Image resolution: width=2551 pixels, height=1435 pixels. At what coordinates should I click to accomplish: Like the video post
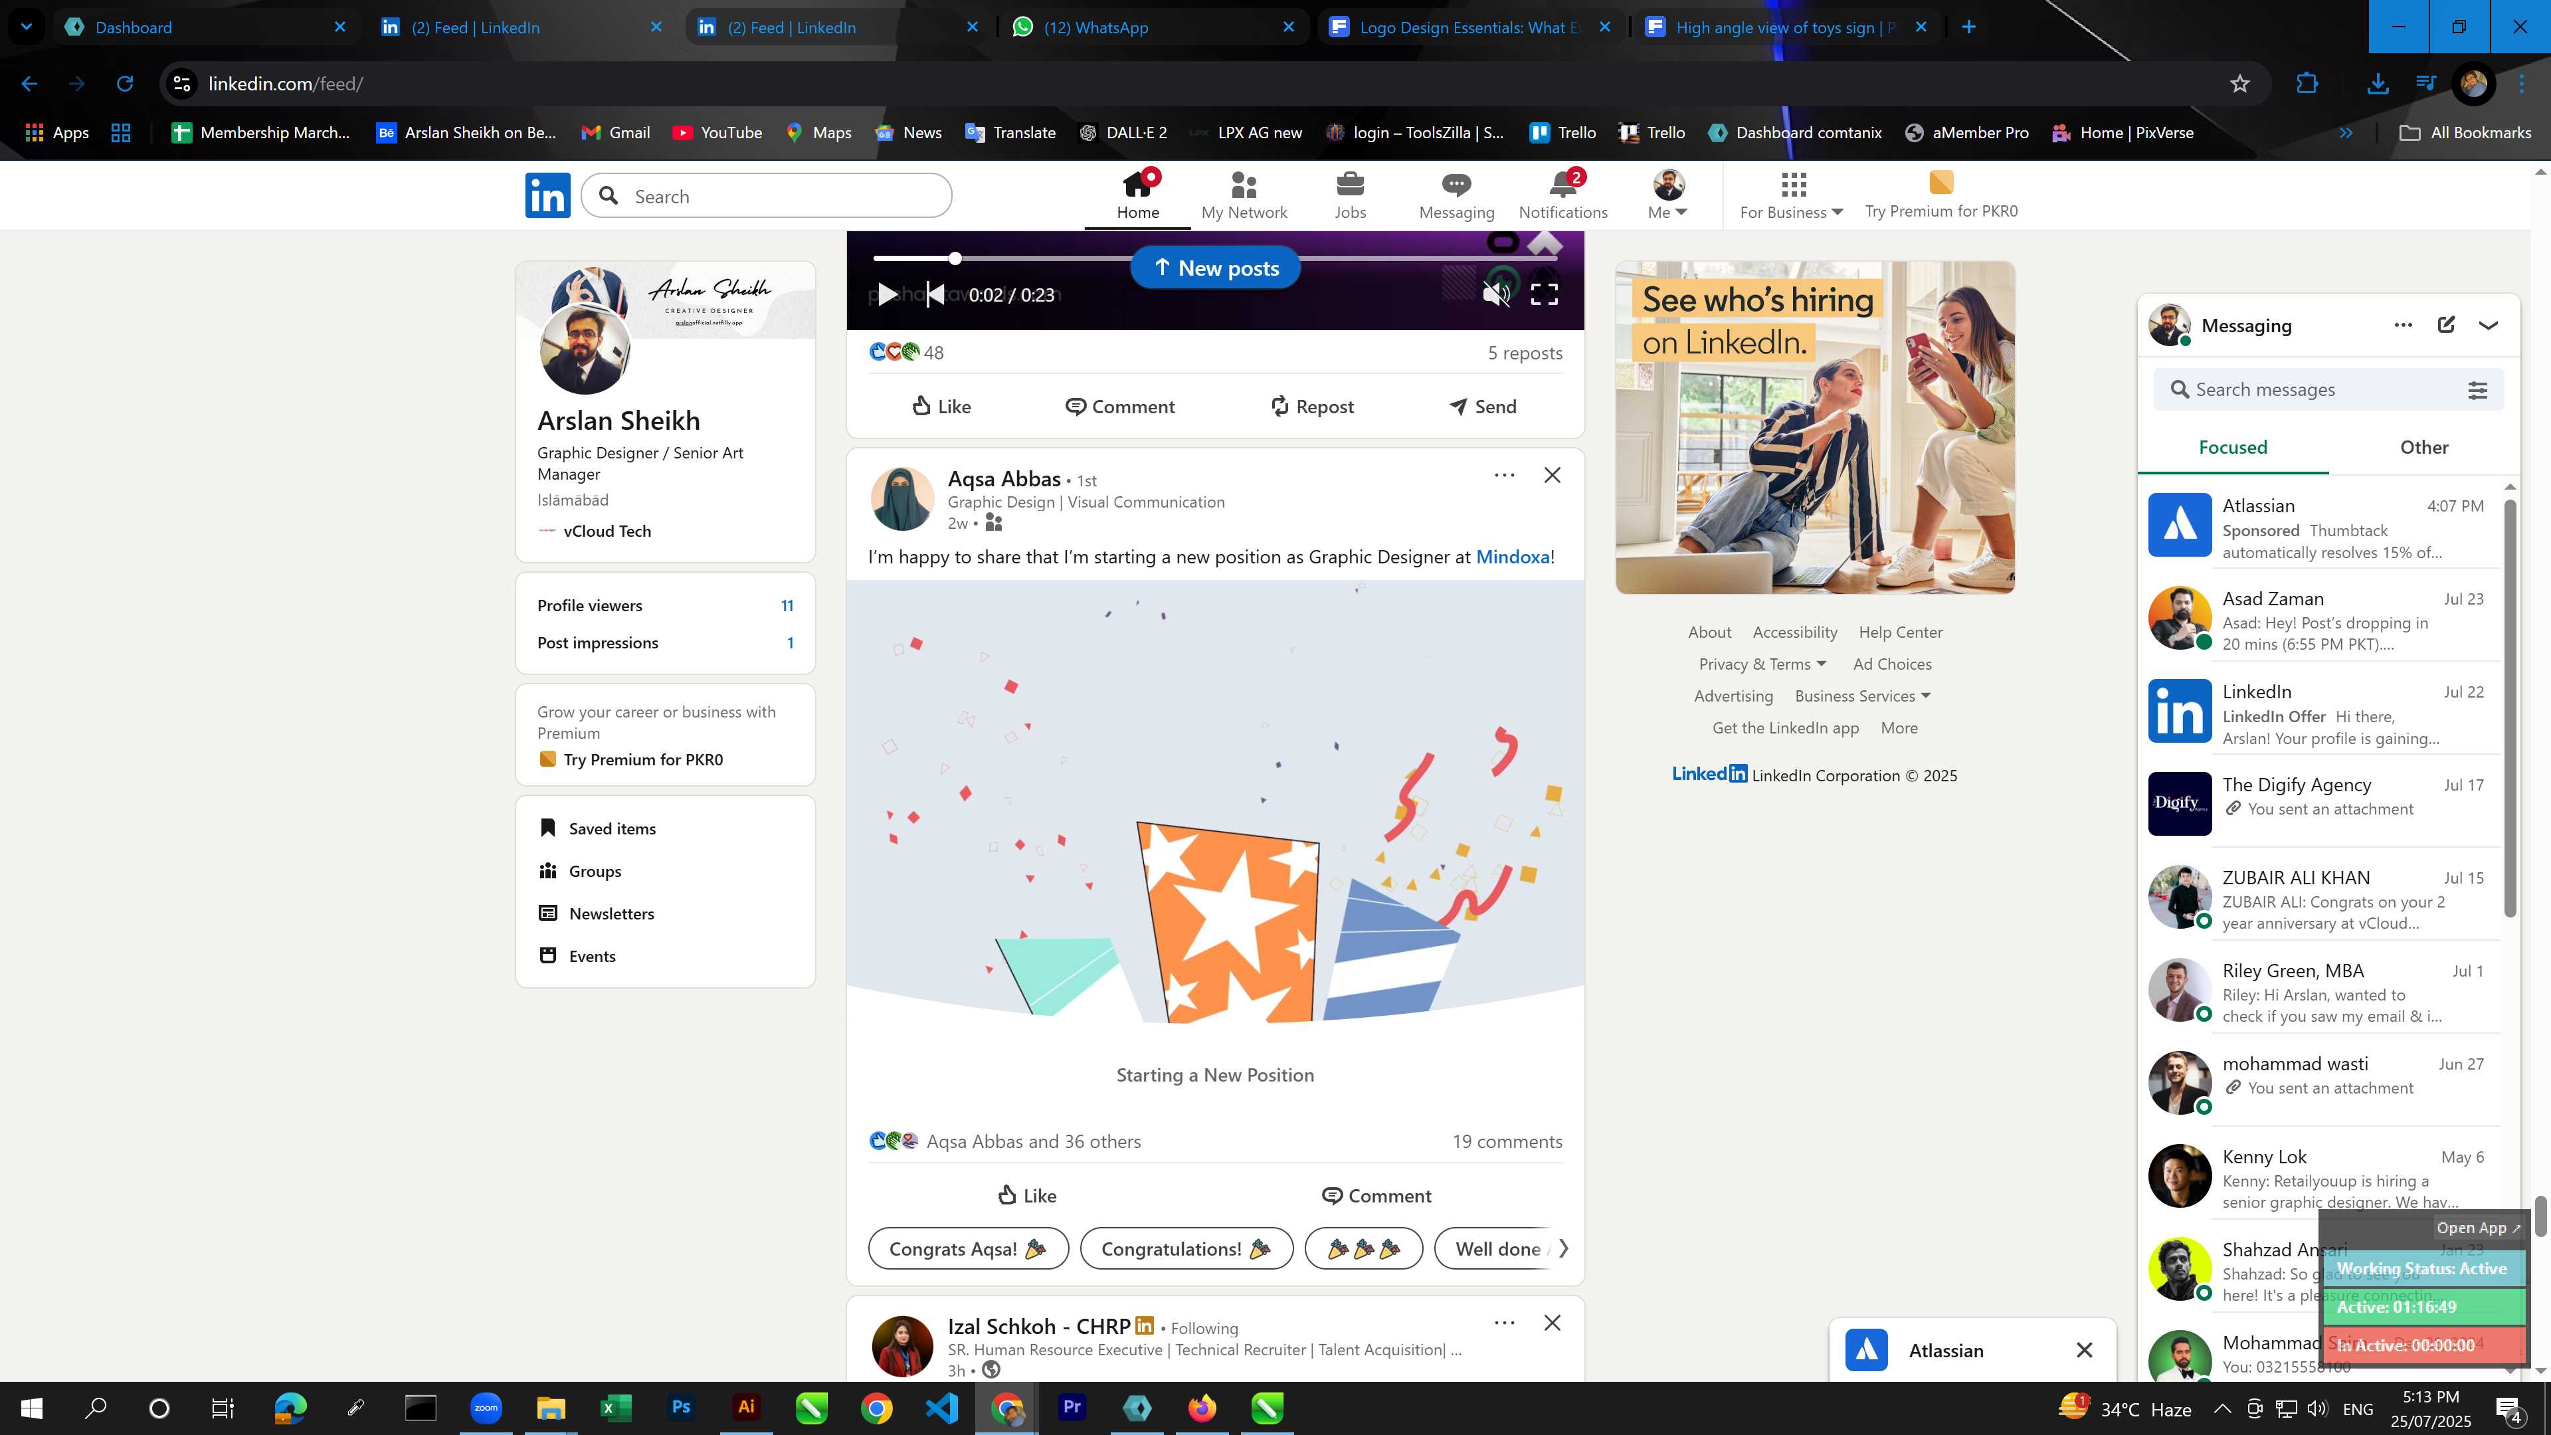941,406
